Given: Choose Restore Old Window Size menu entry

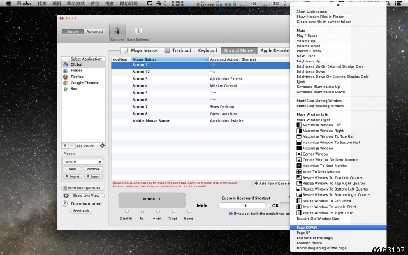Looking at the screenshot, I should [339, 219].
